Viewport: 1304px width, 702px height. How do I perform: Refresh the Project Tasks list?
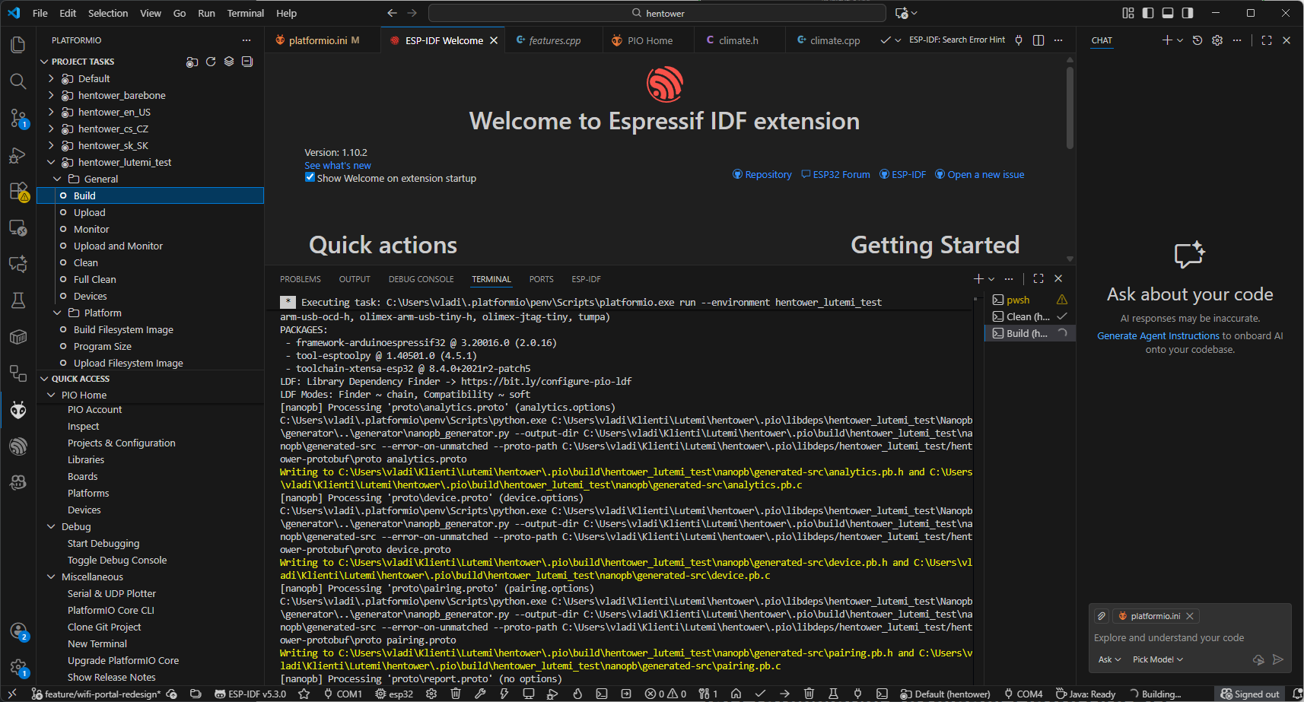click(x=211, y=62)
